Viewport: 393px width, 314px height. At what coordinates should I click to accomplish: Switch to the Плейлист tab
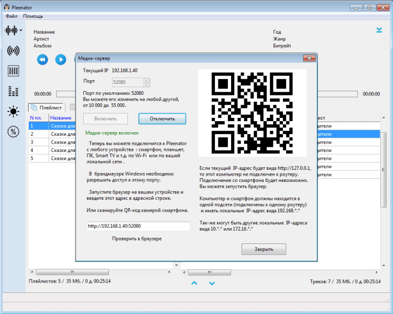(47, 107)
